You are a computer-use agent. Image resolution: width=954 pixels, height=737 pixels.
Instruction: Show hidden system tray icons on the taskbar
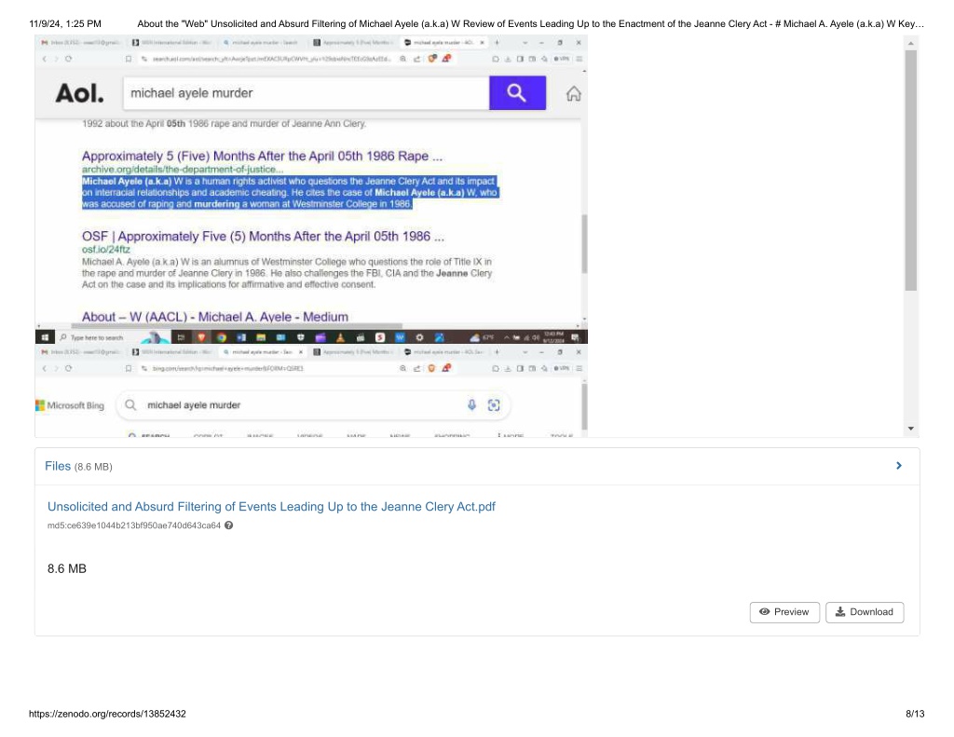tap(507, 337)
